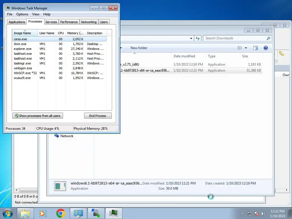Open the Control Panel taskbar item
The width and height of the screenshot is (292, 219).
[x=78, y=213]
